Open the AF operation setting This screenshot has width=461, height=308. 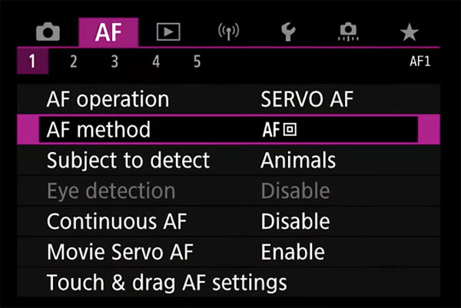[229, 99]
